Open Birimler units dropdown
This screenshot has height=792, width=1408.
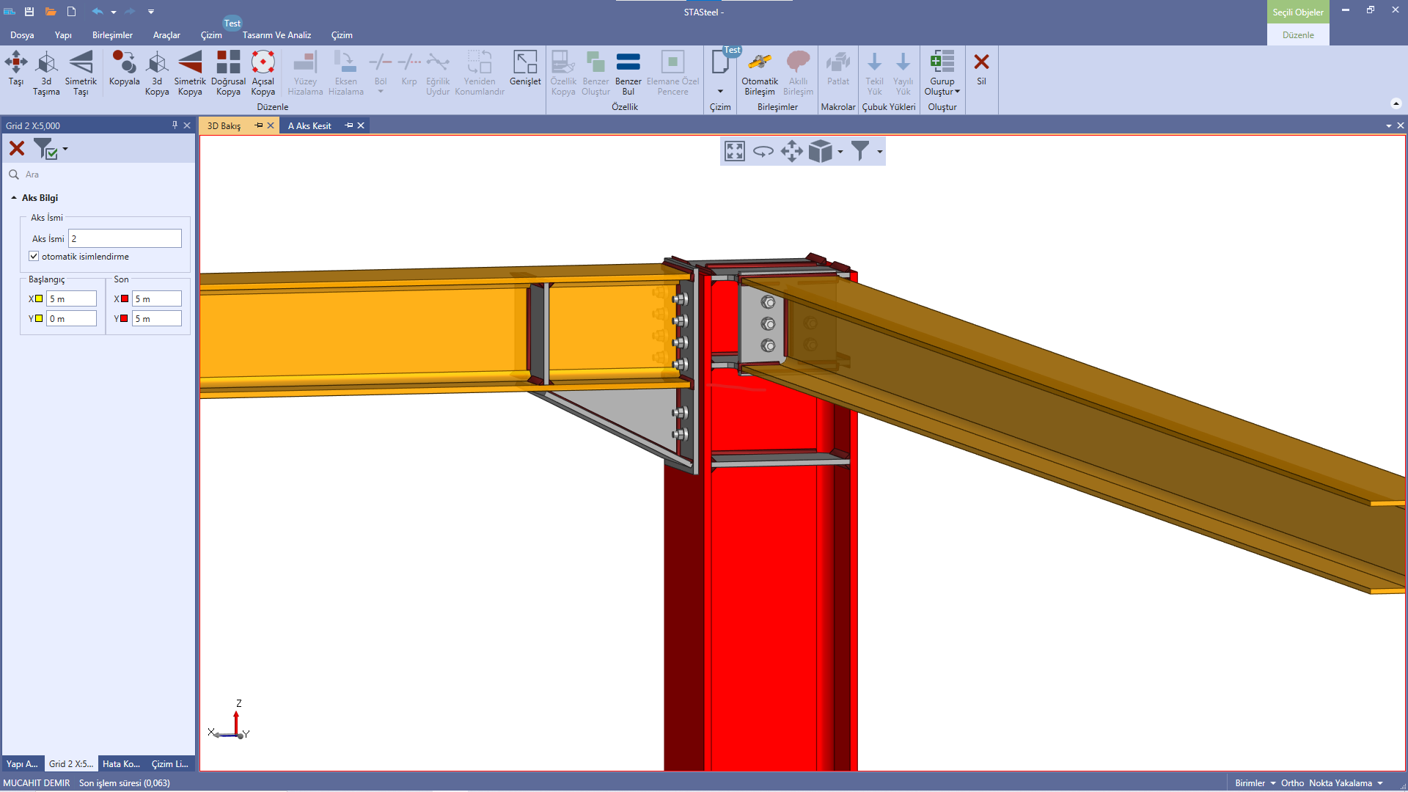tap(1255, 783)
